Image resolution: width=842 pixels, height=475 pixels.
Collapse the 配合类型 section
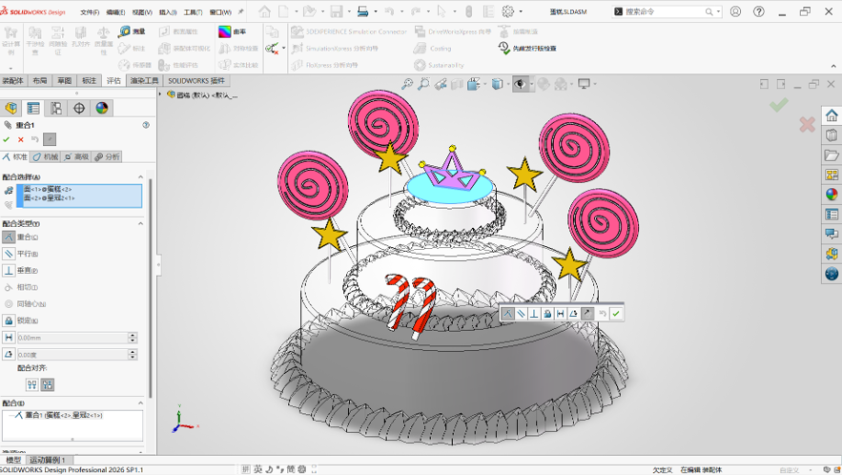click(141, 223)
